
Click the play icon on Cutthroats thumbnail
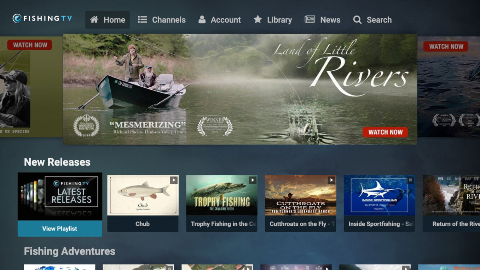(x=331, y=180)
